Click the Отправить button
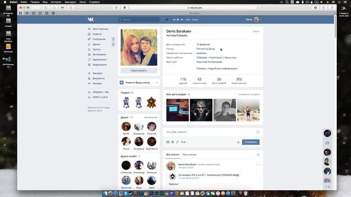351x197 pixels. tap(251, 142)
